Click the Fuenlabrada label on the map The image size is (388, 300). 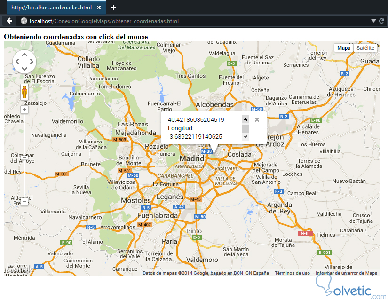point(158,215)
